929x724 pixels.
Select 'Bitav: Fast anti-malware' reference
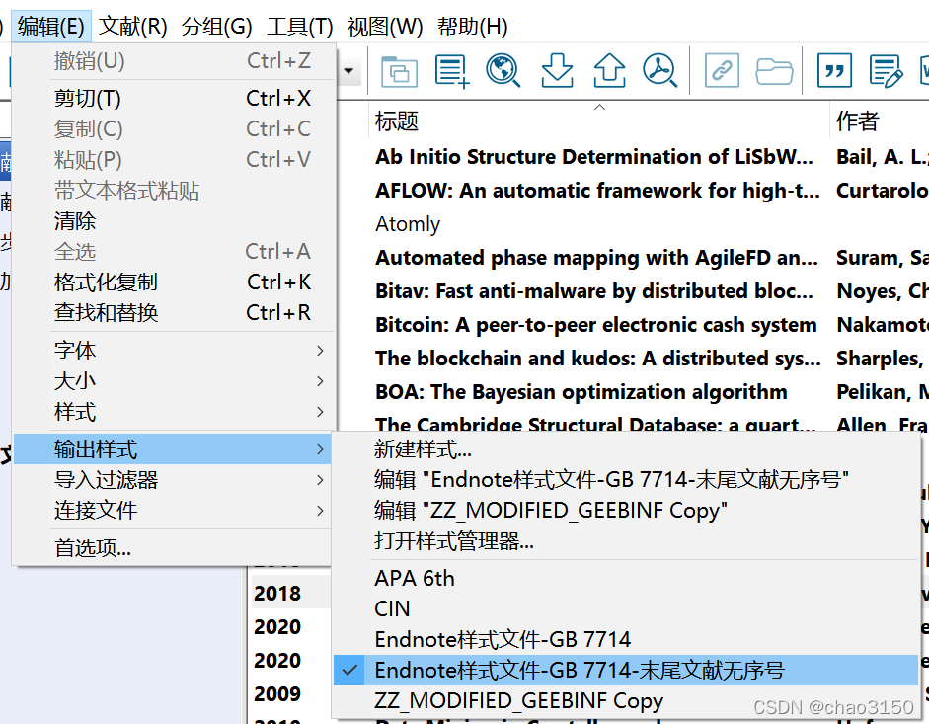pos(594,291)
